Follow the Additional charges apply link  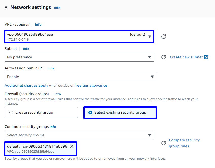pyautogui.click(x=26, y=85)
